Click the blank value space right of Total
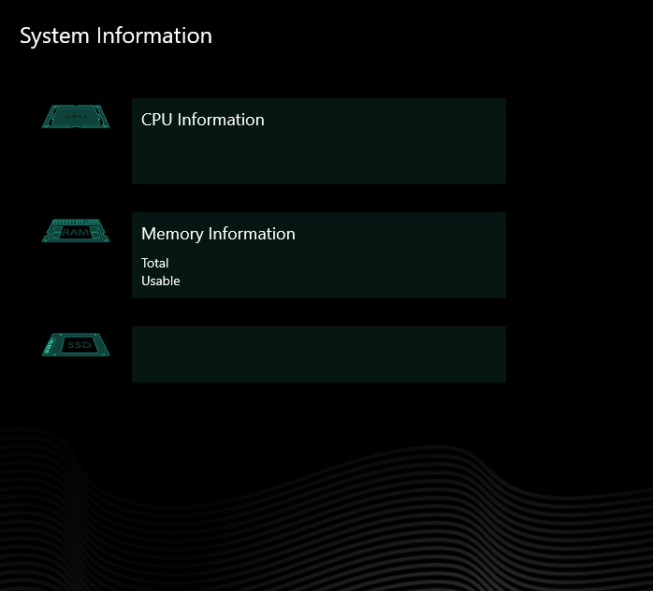 point(327,263)
